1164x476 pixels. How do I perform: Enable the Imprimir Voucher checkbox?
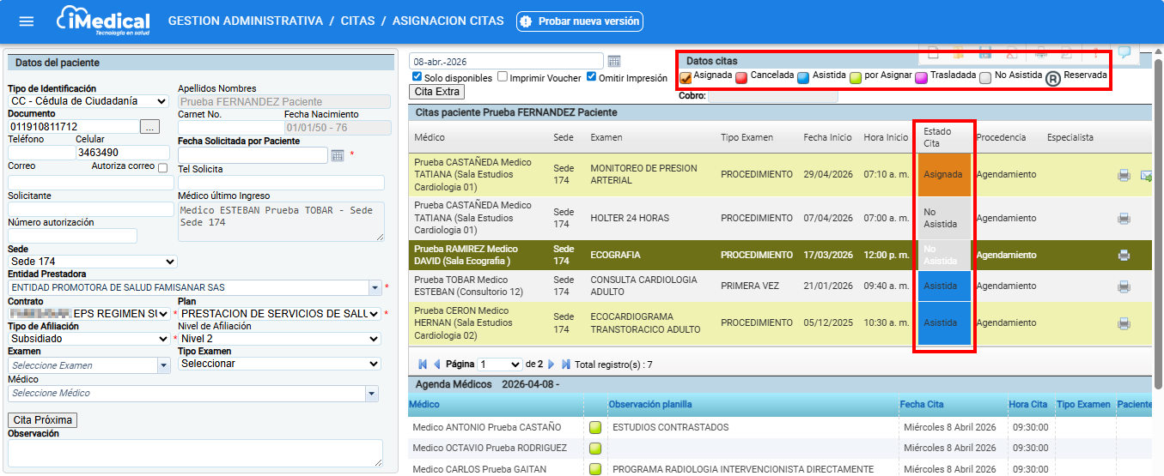pyautogui.click(x=503, y=77)
